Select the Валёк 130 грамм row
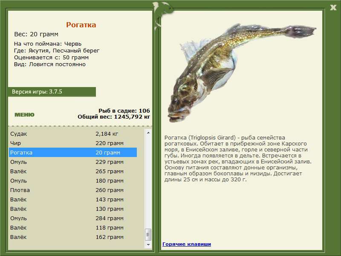Image resolution: width=341 pixels, height=256 pixels. point(73,209)
